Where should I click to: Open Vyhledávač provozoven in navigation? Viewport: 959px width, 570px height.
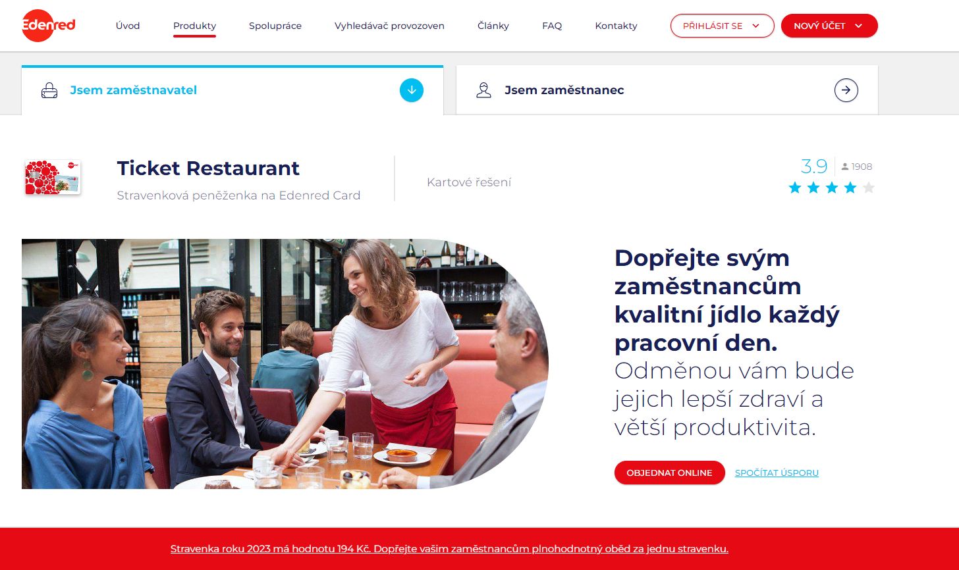[389, 26]
